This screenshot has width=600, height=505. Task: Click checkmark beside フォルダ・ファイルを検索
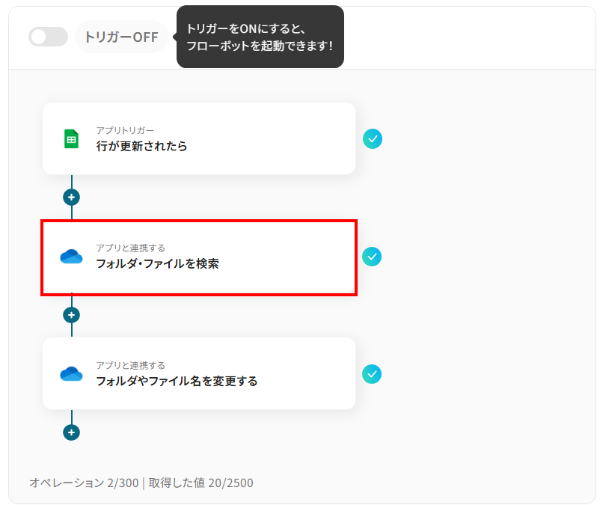coord(372,257)
